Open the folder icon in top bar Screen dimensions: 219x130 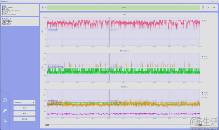pyautogui.click(x=213, y=8)
